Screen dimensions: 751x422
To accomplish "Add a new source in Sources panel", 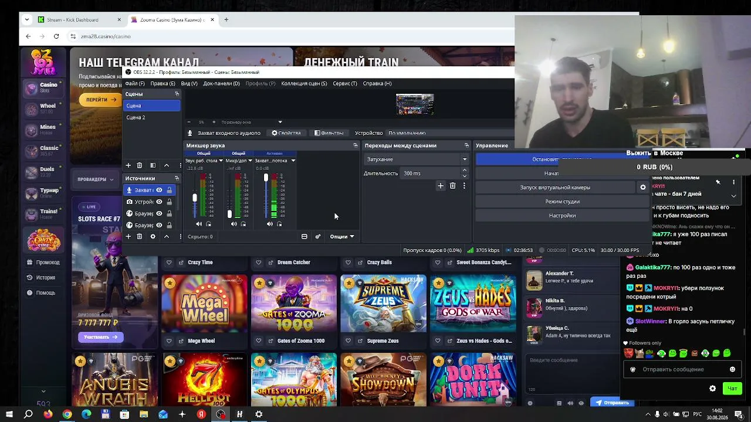I will point(128,236).
